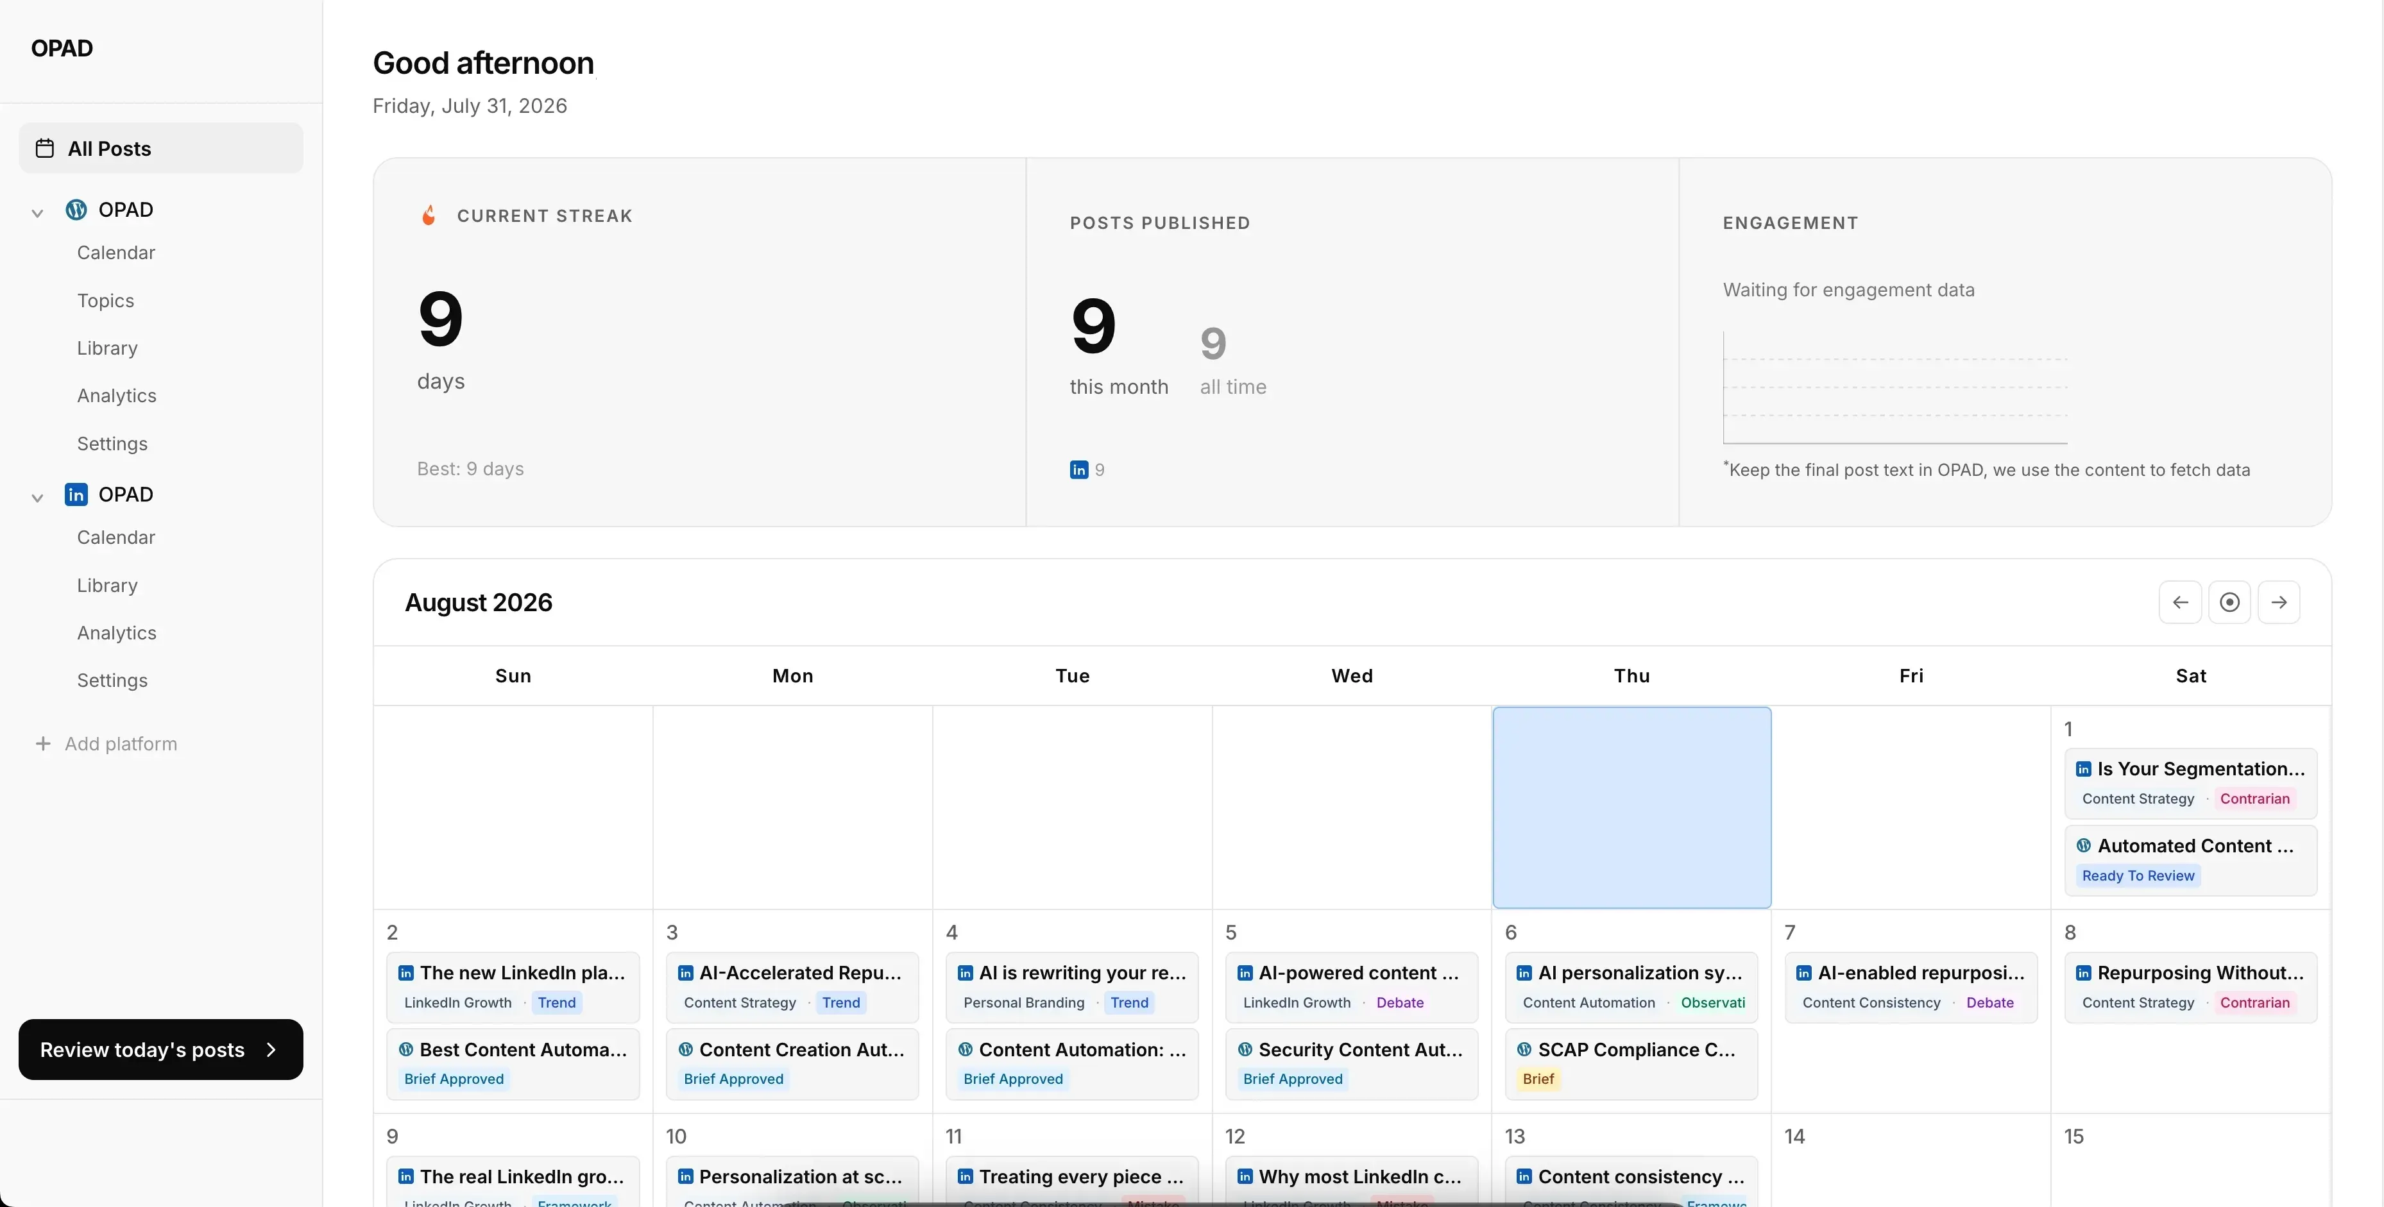The image size is (2384, 1207).
Task: Click Review today's posts button
Action: [161, 1050]
